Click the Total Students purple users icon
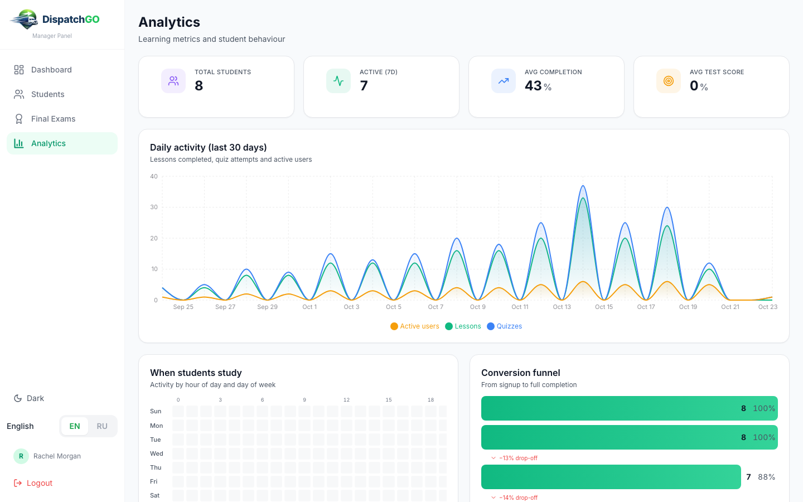Screen dimensions: 803x502 [x=173, y=81]
